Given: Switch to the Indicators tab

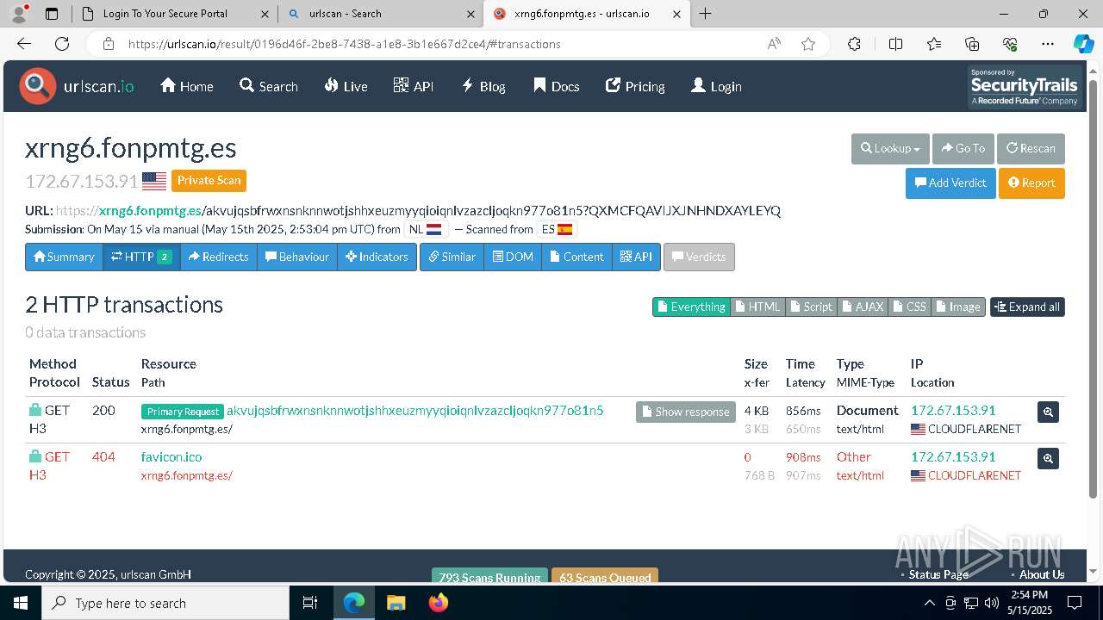Looking at the screenshot, I should point(377,257).
